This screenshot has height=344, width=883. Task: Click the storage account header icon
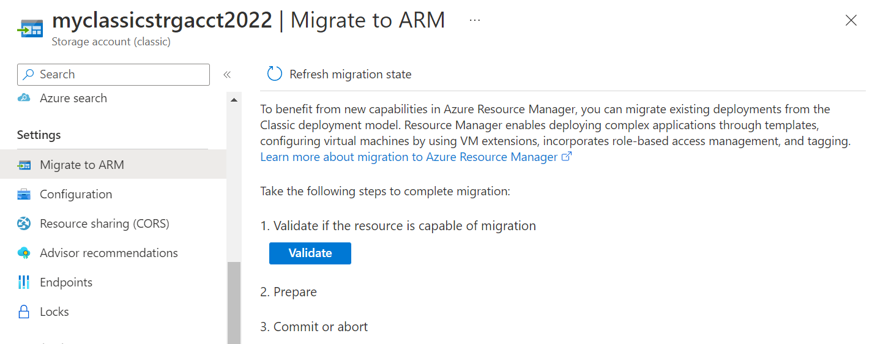click(30, 28)
